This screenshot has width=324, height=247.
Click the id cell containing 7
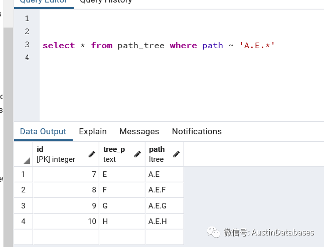tap(66, 175)
